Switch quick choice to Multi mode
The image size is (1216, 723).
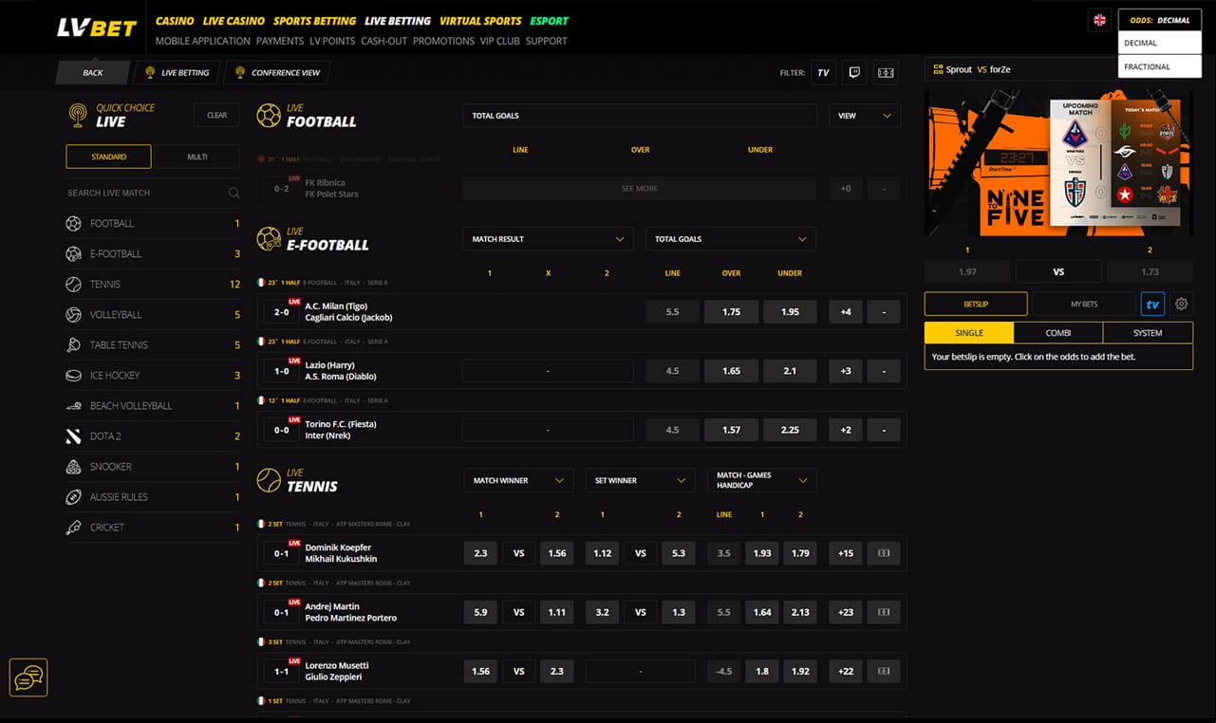[197, 157]
